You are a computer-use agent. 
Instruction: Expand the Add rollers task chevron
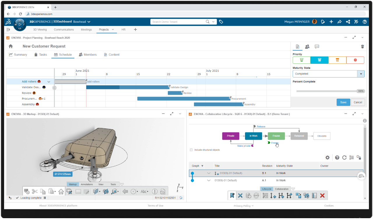click(49, 82)
